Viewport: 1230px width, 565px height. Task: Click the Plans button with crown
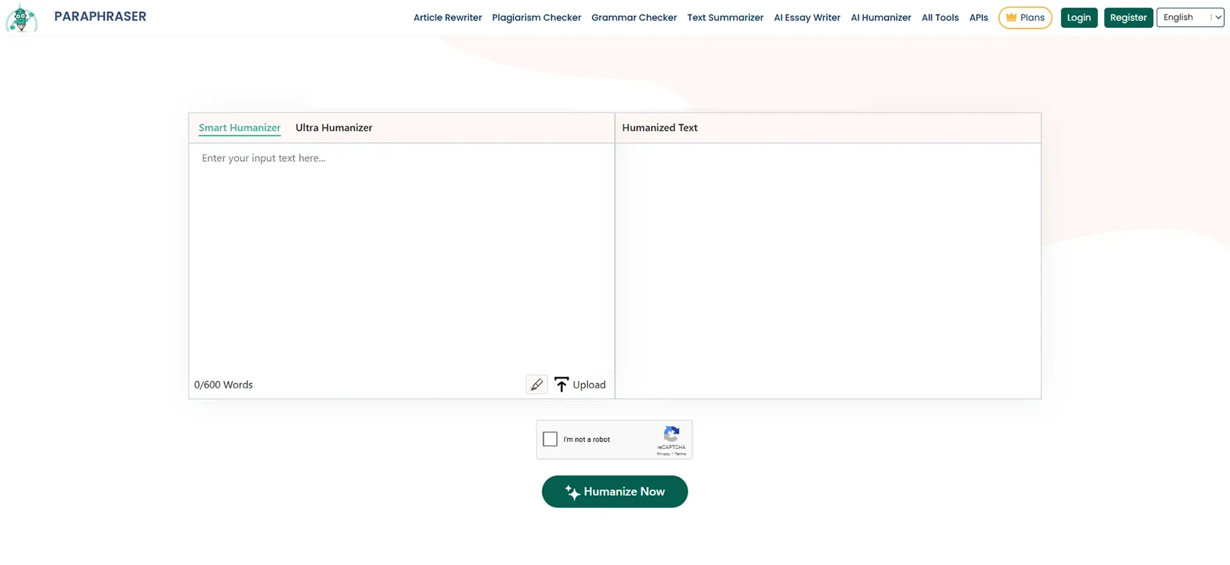1025,17
